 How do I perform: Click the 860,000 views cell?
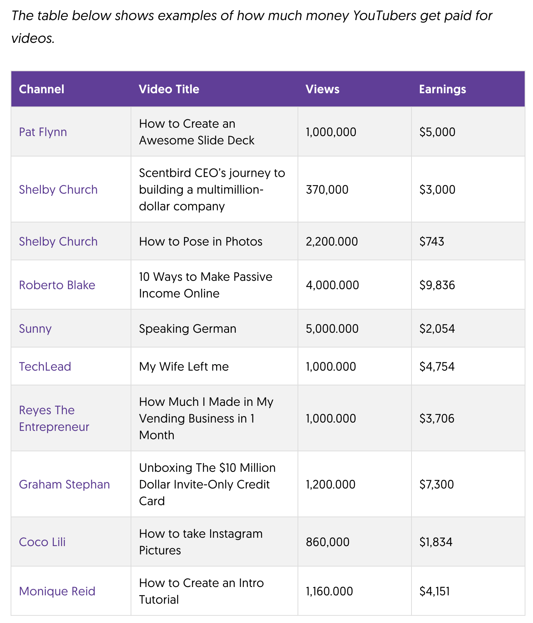(327, 542)
